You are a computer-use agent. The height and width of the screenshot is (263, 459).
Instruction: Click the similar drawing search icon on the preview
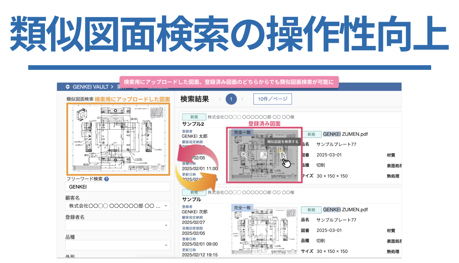(283, 155)
